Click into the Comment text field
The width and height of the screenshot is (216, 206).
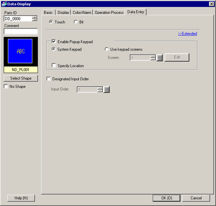coord(21,31)
